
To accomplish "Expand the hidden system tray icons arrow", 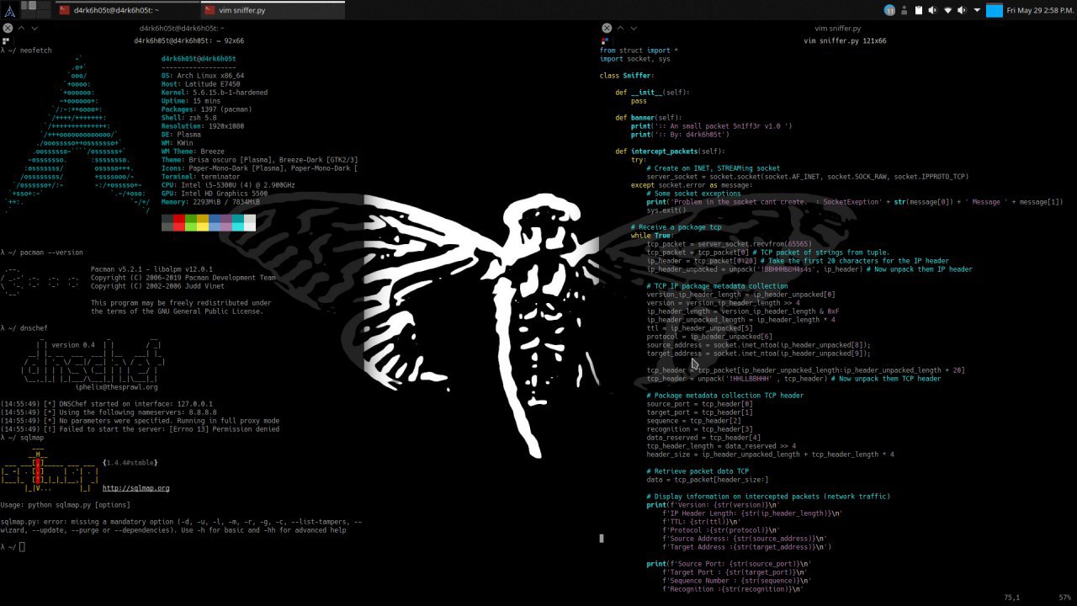I will coord(977,10).
